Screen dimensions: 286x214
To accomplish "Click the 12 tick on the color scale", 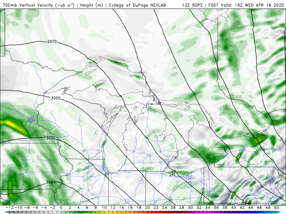I will coord(113,208).
